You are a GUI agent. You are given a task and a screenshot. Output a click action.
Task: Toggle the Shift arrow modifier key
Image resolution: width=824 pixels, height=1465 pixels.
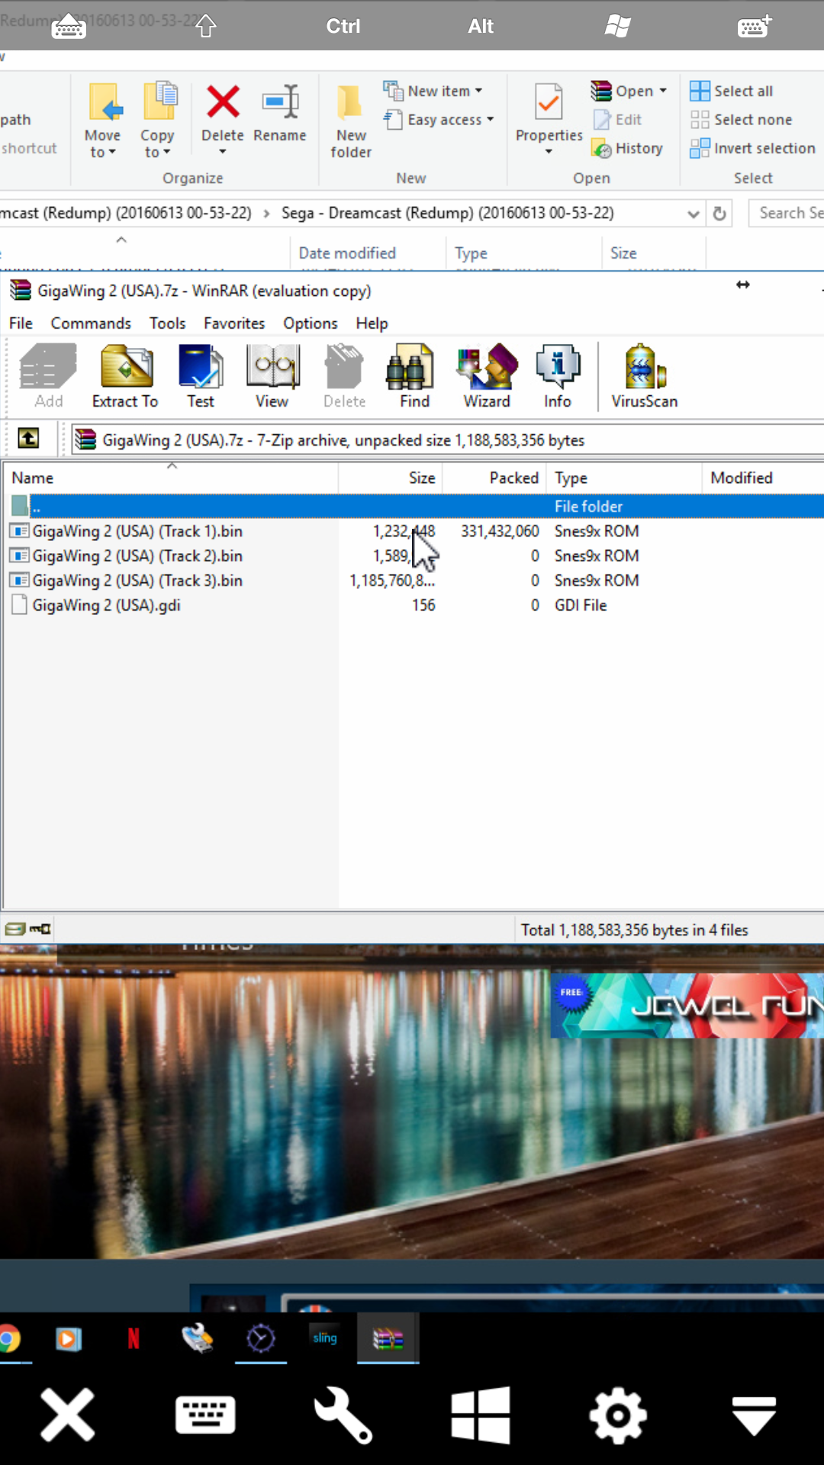206,26
